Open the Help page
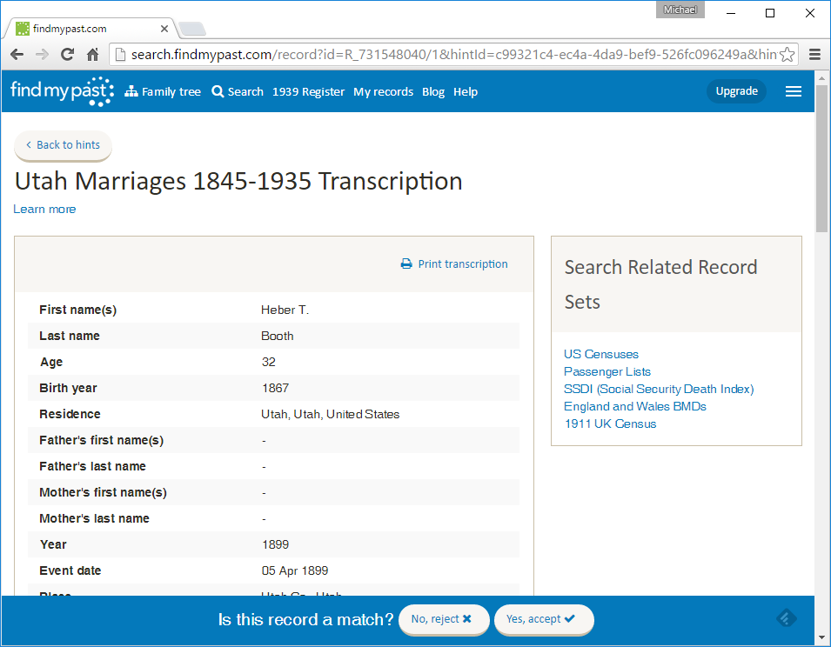This screenshot has height=647, width=831. [466, 91]
